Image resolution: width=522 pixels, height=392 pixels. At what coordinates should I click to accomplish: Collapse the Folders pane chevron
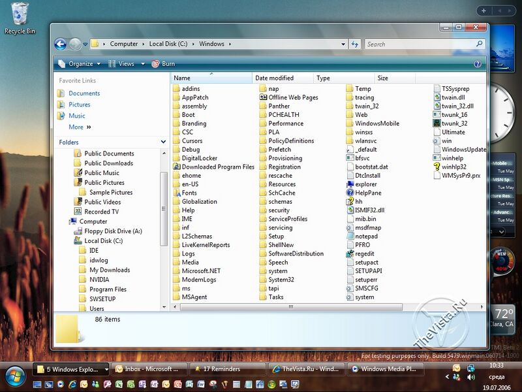163,142
